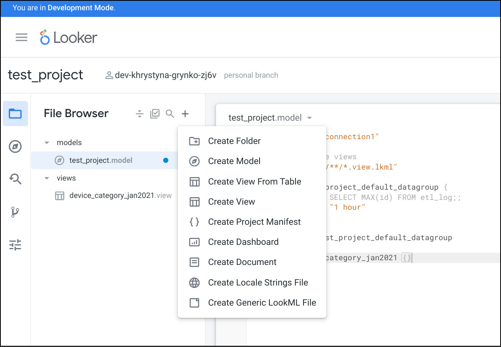The height and width of the screenshot is (347, 501).
Task: Collapse the views folder
Action: 47,178
